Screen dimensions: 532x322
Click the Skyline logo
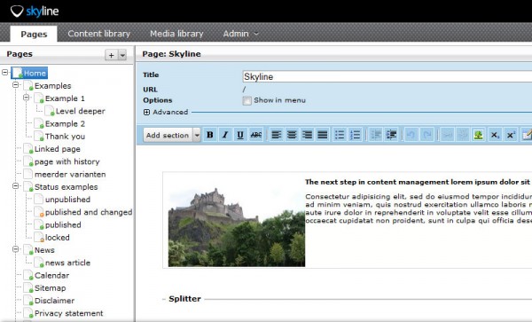click(x=35, y=12)
